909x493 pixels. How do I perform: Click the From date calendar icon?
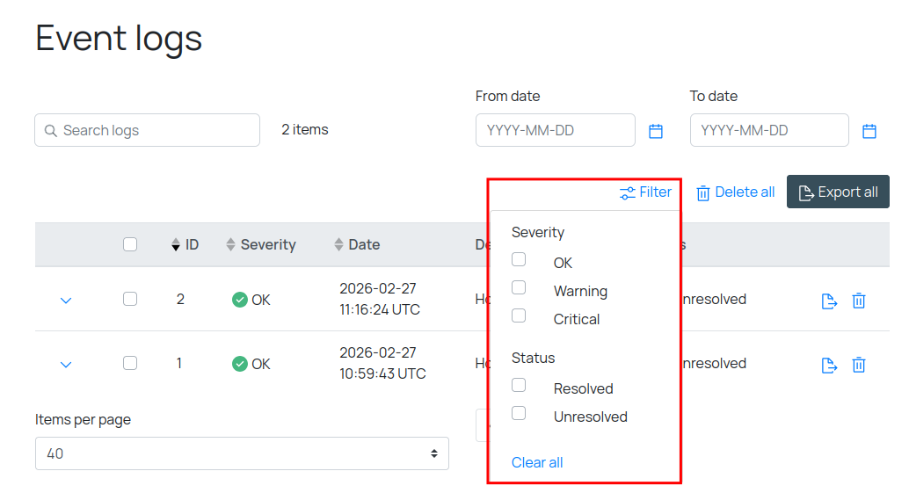click(656, 131)
